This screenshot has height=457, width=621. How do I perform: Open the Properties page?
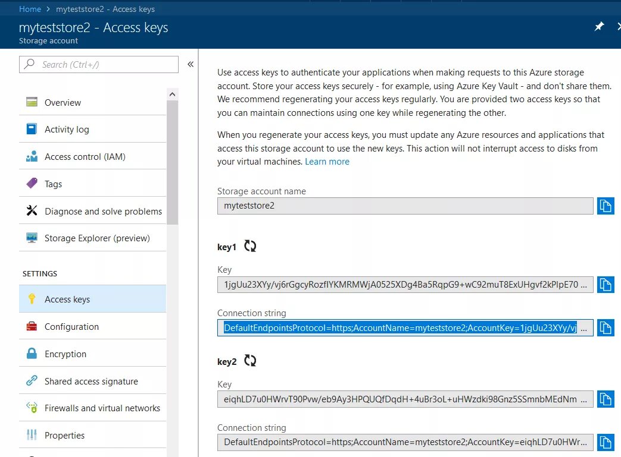[92, 435]
